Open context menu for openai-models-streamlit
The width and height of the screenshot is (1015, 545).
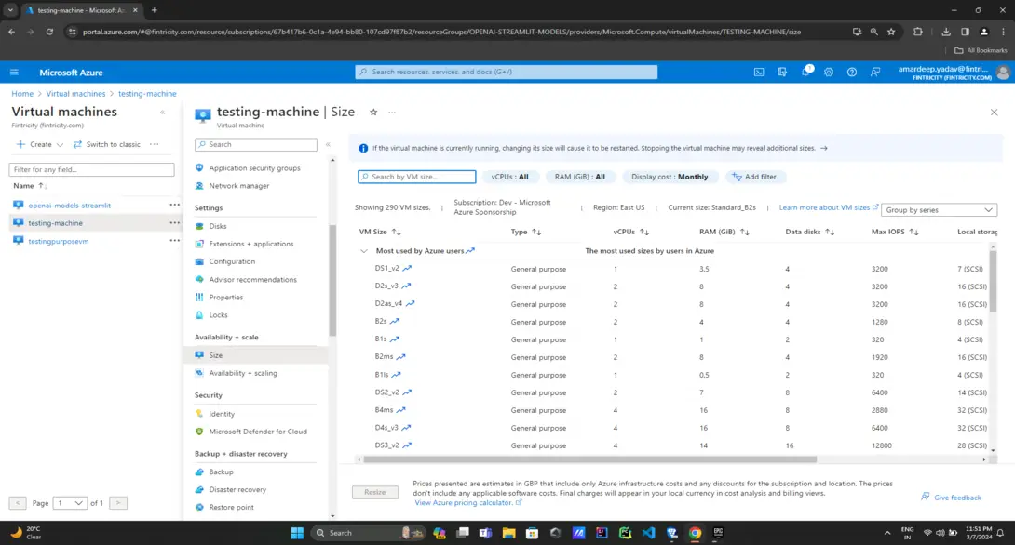click(x=175, y=205)
